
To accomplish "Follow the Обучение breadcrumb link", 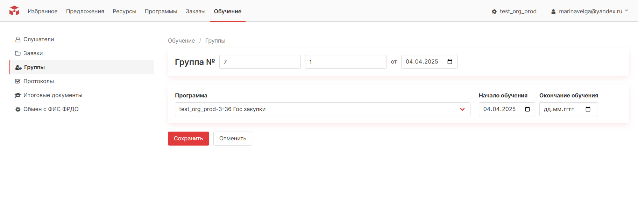I will (x=181, y=41).
